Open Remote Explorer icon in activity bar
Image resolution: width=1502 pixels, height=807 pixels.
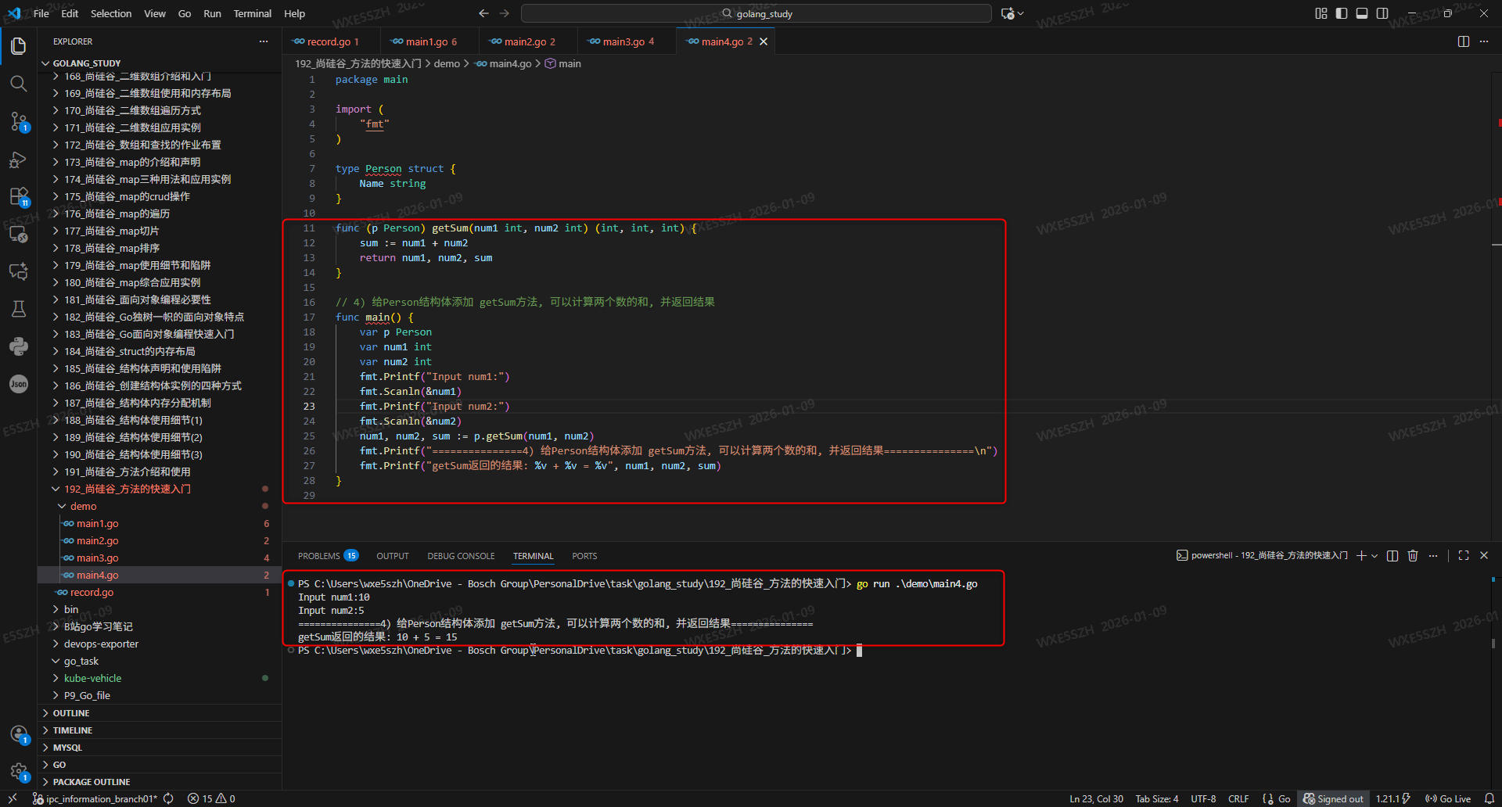(19, 234)
